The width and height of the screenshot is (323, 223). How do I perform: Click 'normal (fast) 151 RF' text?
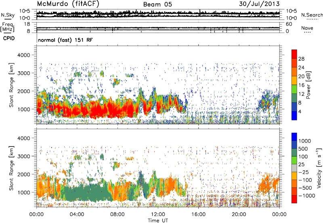[65, 40]
